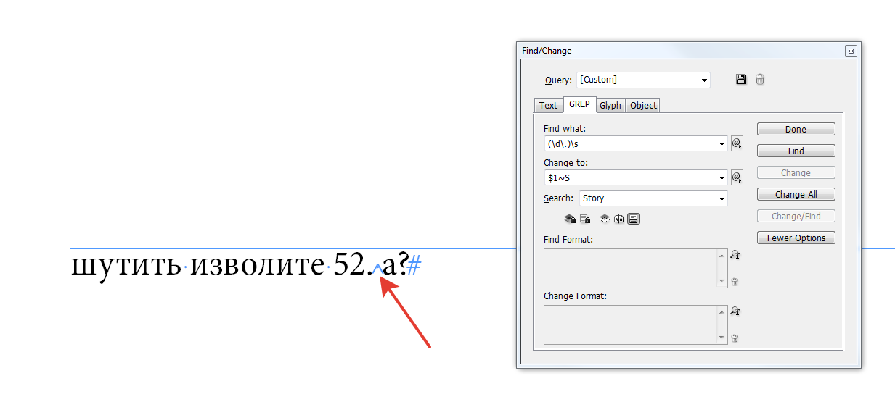895x402 pixels.
Task: Save the current query with disk icon
Action: coord(741,80)
